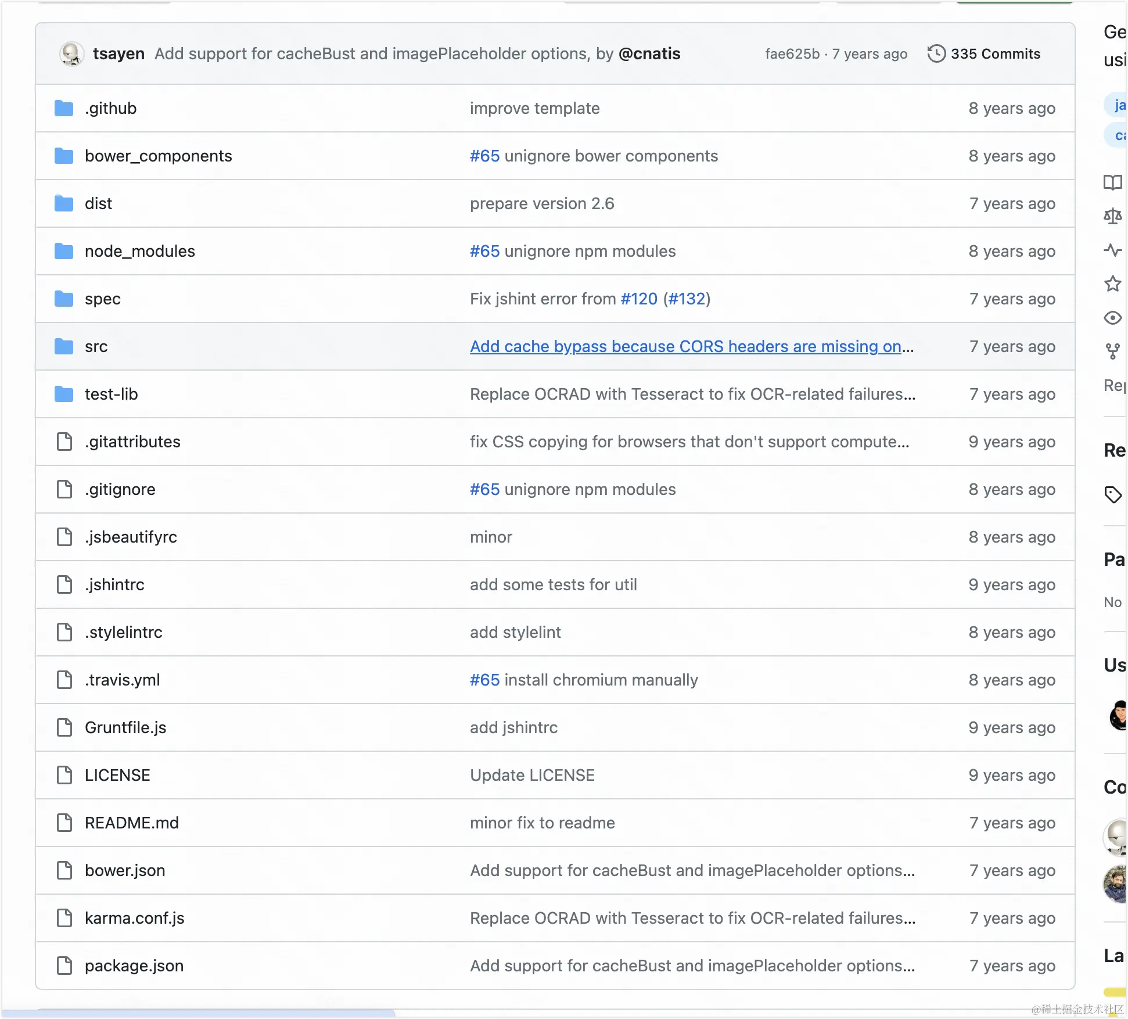Image resolution: width=1128 pixels, height=1019 pixels.
Task: Click the license scale icon
Action: click(x=1112, y=216)
